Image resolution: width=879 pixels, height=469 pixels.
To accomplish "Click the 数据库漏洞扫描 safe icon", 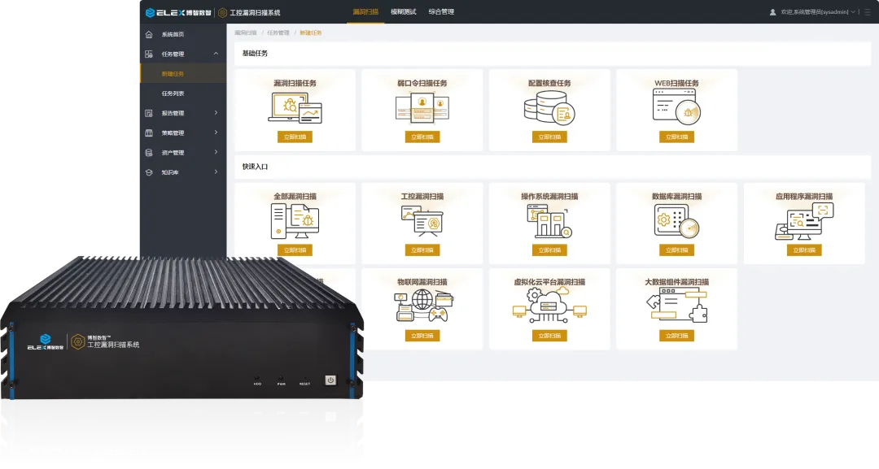I will click(x=676, y=220).
